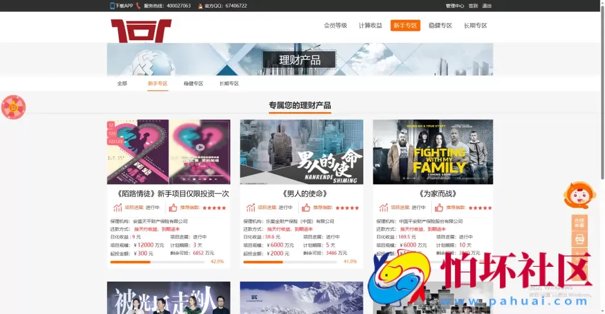Click the 理财产品 banner image

click(x=300, y=60)
